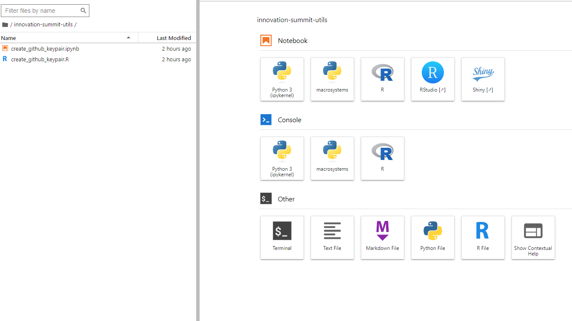Click the launcher title innovation-summit-utils

pos(292,20)
